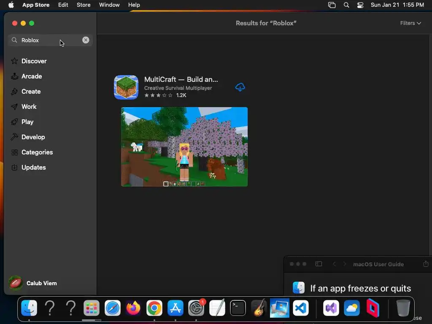Image resolution: width=432 pixels, height=324 pixels.
Task: Open the red hexagon app in Dock
Action: click(373, 308)
